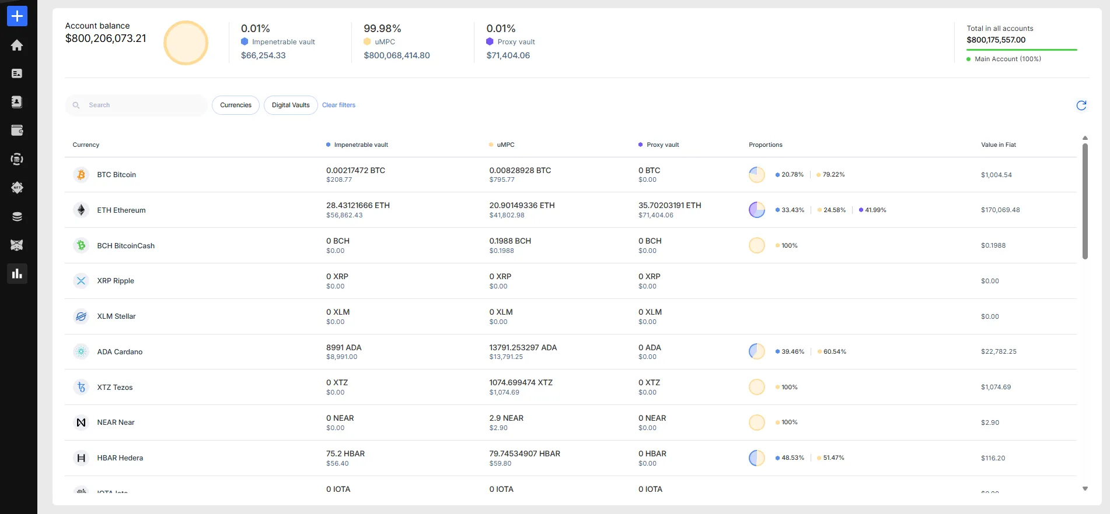The height and width of the screenshot is (514, 1110).
Task: Open the stacked coins sidebar icon
Action: click(17, 216)
